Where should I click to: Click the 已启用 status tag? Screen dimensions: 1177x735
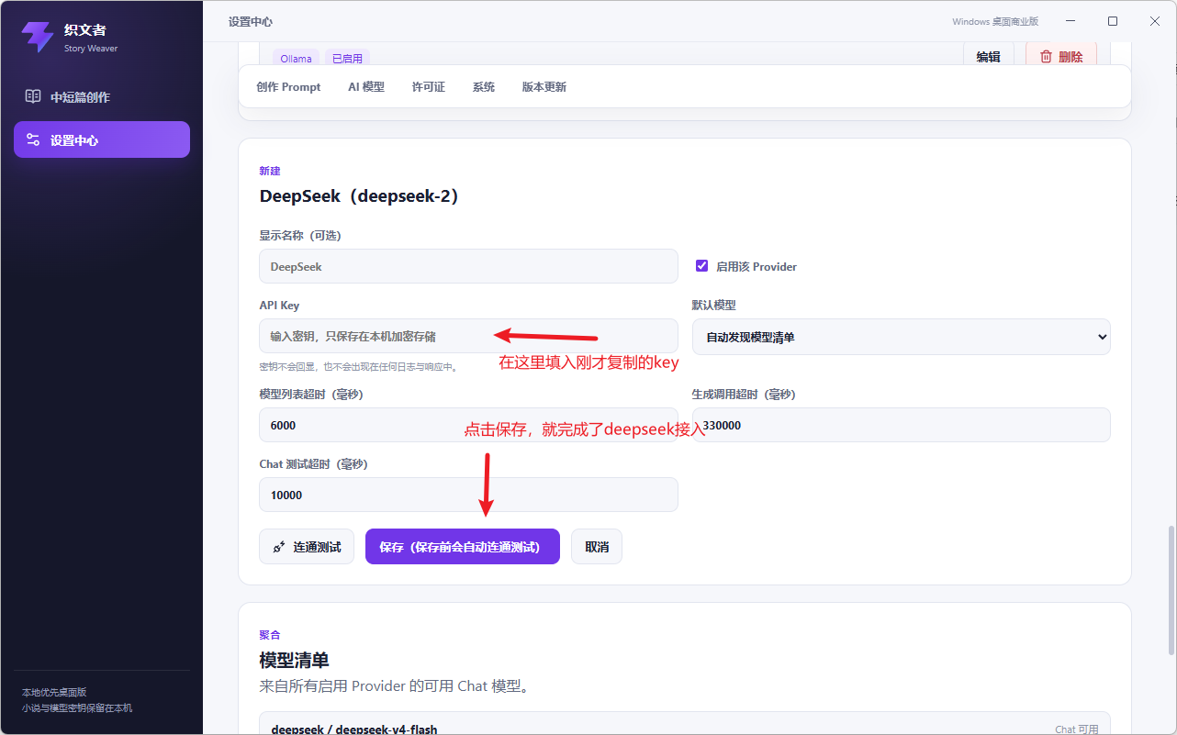(x=347, y=59)
